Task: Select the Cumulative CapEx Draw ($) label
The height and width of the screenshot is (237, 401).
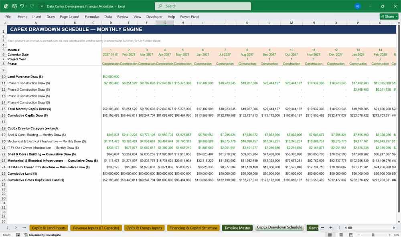Action: click(x=28, y=116)
